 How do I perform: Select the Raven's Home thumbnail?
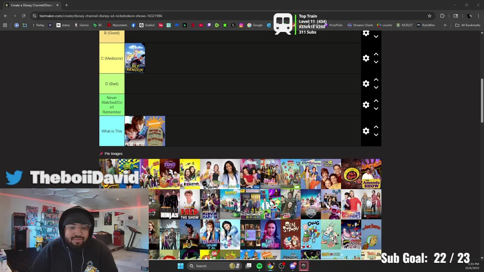pyautogui.click(x=270, y=174)
